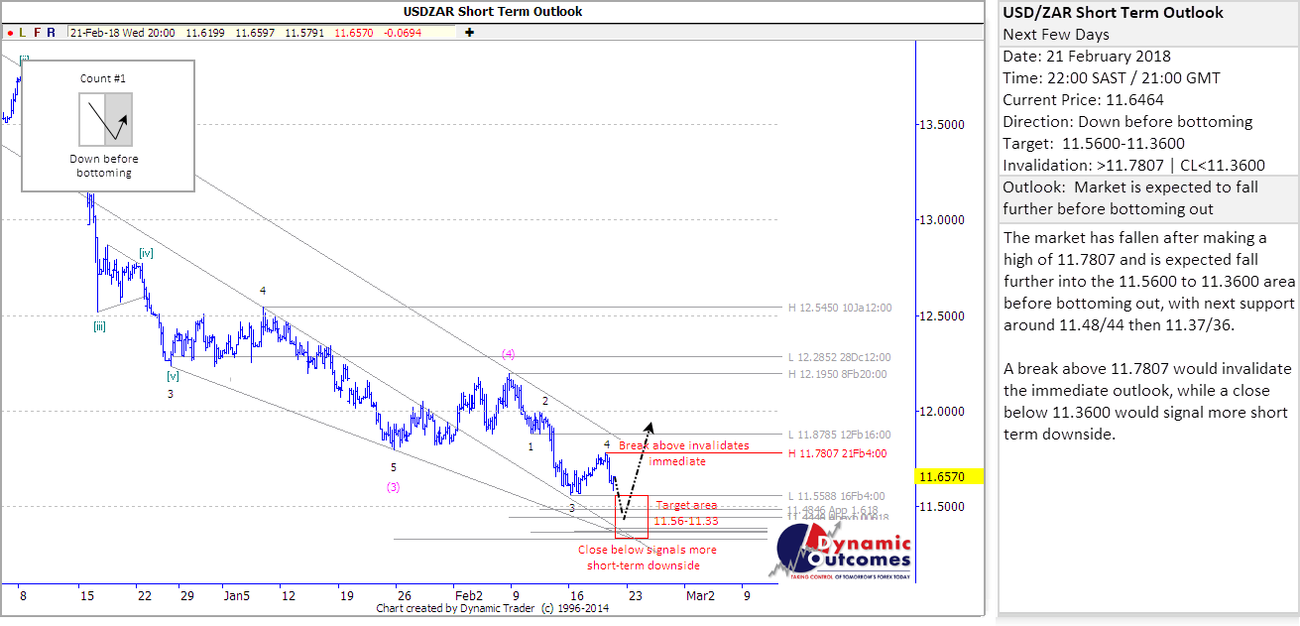Click the open value 11.6199 in data bar
The width and height of the screenshot is (1300, 626).
pos(203,33)
